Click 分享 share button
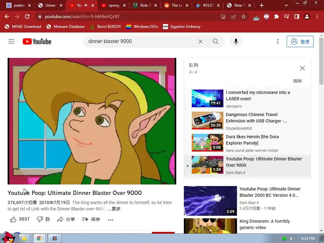This screenshot has height=243, width=324. (x=66, y=219)
